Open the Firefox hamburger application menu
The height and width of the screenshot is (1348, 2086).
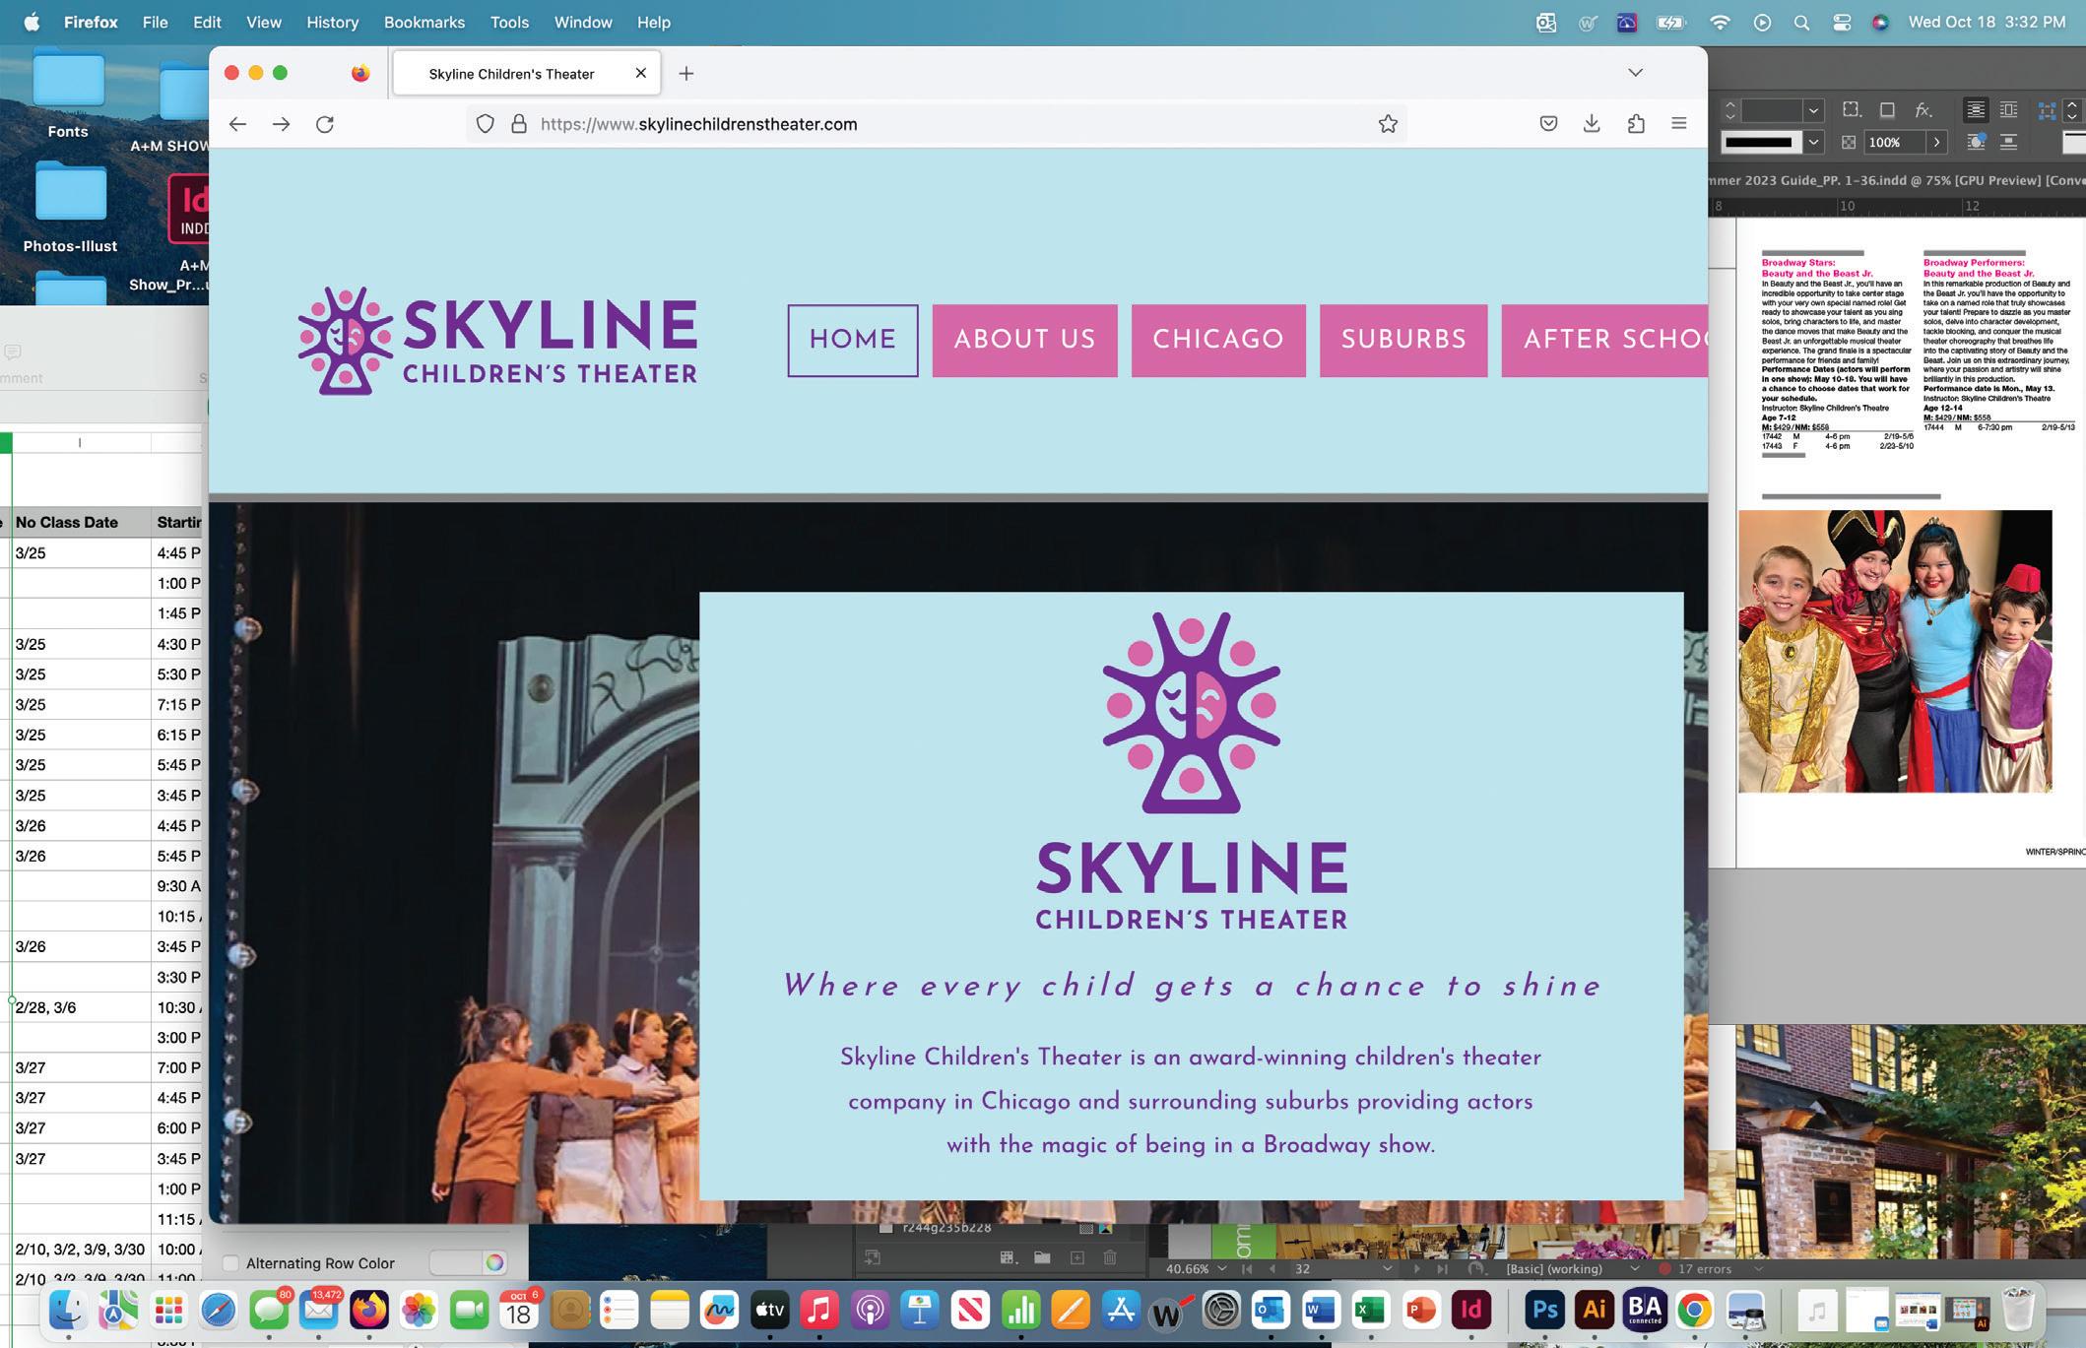coord(1679,124)
